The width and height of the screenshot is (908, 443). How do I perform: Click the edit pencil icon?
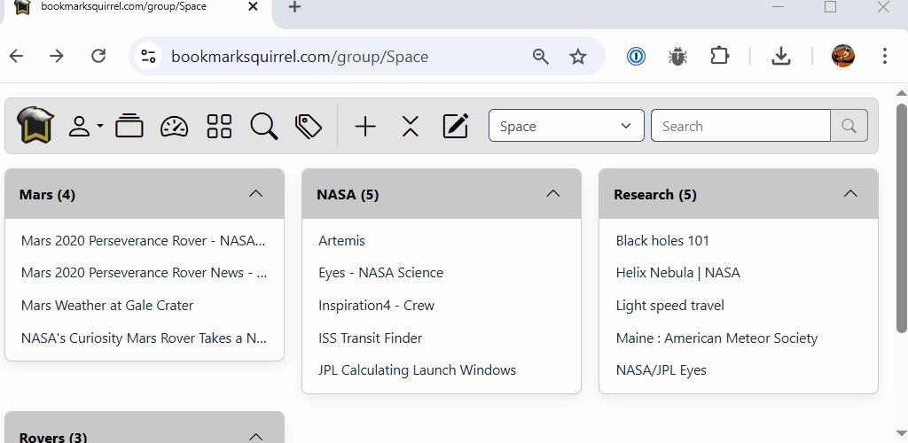(455, 126)
